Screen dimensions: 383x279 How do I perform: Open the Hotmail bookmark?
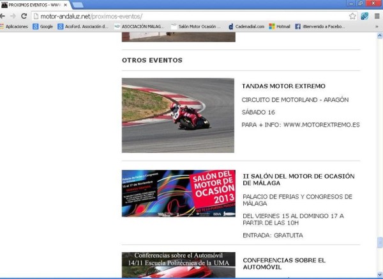click(280, 27)
